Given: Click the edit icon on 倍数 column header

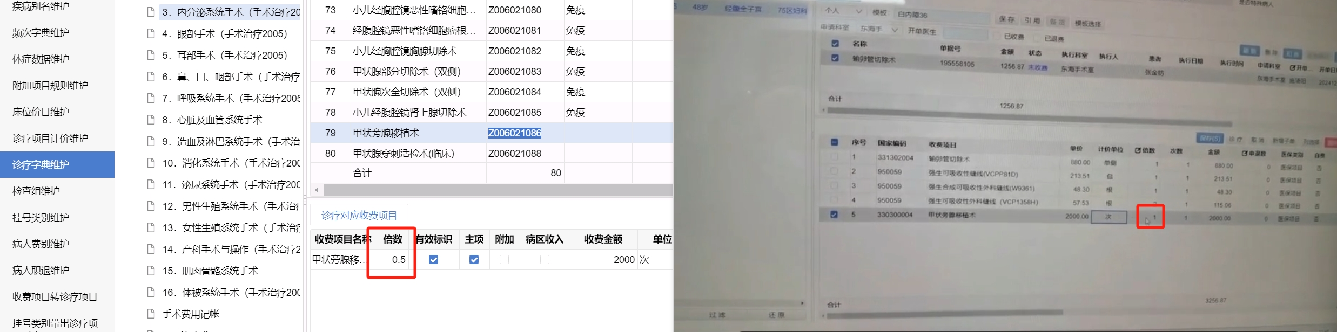Looking at the screenshot, I should click(1138, 150).
